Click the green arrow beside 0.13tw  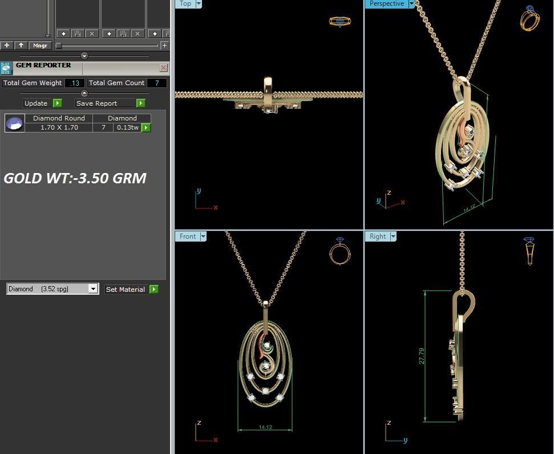pyautogui.click(x=146, y=127)
